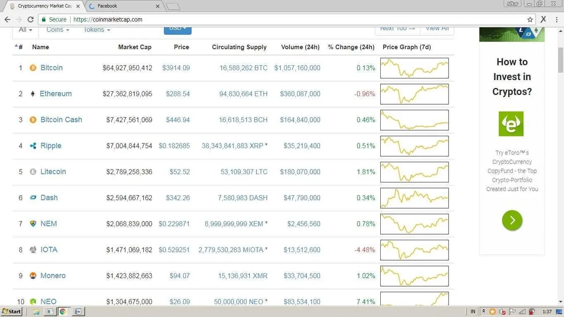564x317 pixels.
Task: Open the Bitcoin name link
Action: (x=52, y=68)
